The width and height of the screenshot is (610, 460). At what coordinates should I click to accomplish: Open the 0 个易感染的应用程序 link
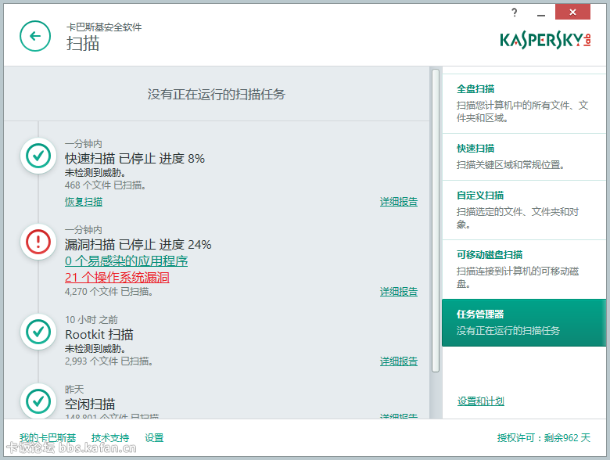pos(126,261)
